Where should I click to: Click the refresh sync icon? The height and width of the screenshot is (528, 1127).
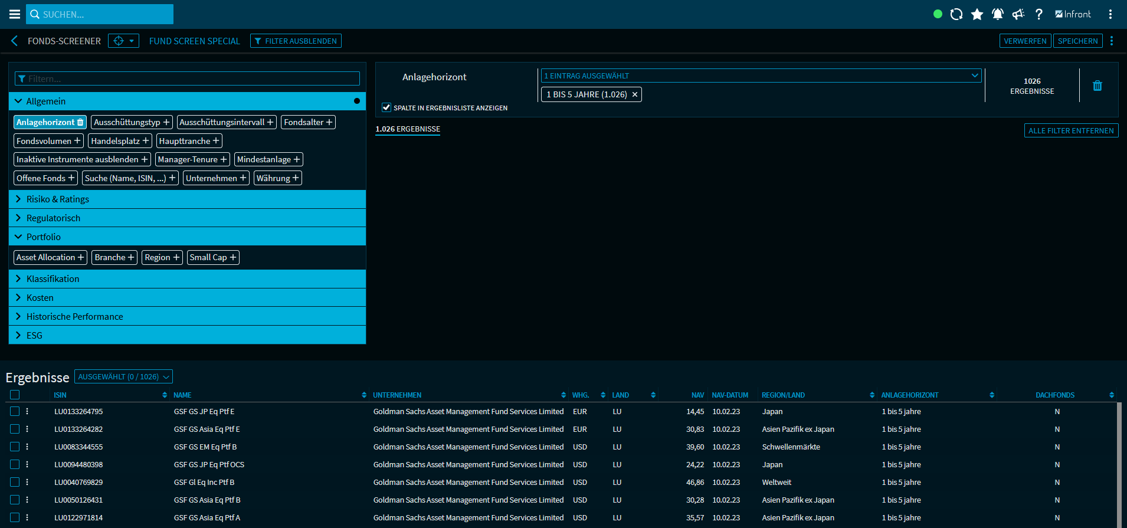956,14
